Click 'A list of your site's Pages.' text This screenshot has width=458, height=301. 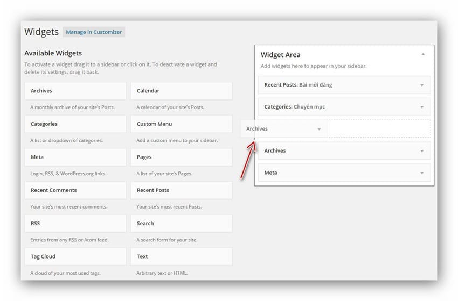pos(164,174)
